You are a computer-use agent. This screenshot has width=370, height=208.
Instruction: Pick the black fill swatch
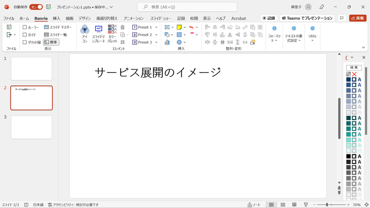[349, 156]
